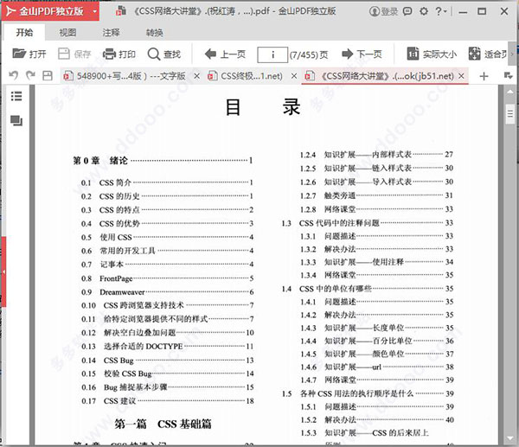Click the 0.13 选择合适的 DOCTYPE entry
Viewport: 519px width, 447px height.
tap(168, 347)
